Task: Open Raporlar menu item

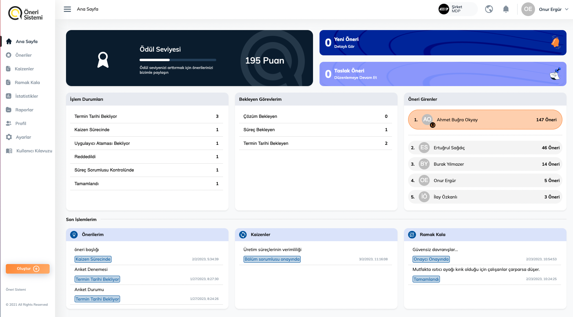Action: pos(24,110)
